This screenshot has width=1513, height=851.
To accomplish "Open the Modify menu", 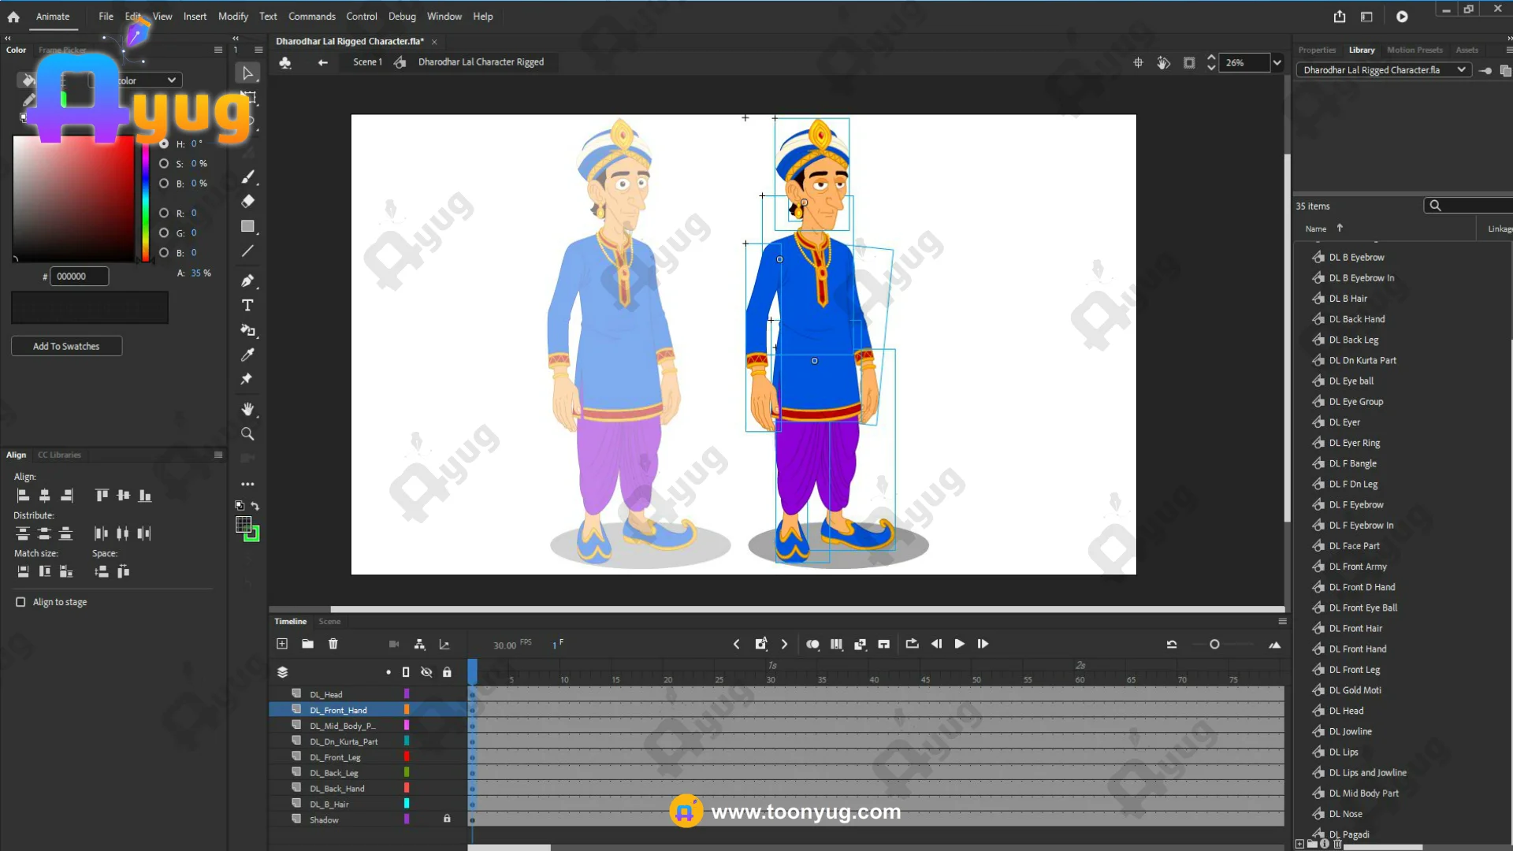I will coord(232,17).
